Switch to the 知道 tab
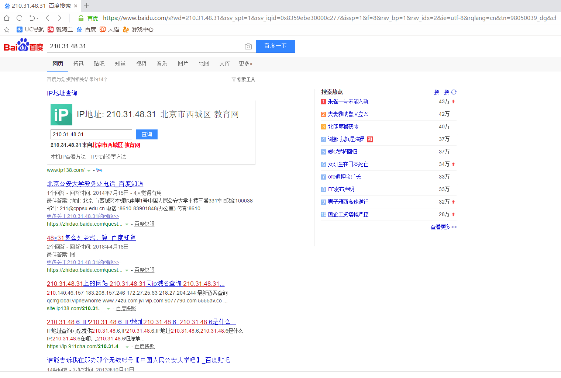561x378 pixels. (120, 64)
